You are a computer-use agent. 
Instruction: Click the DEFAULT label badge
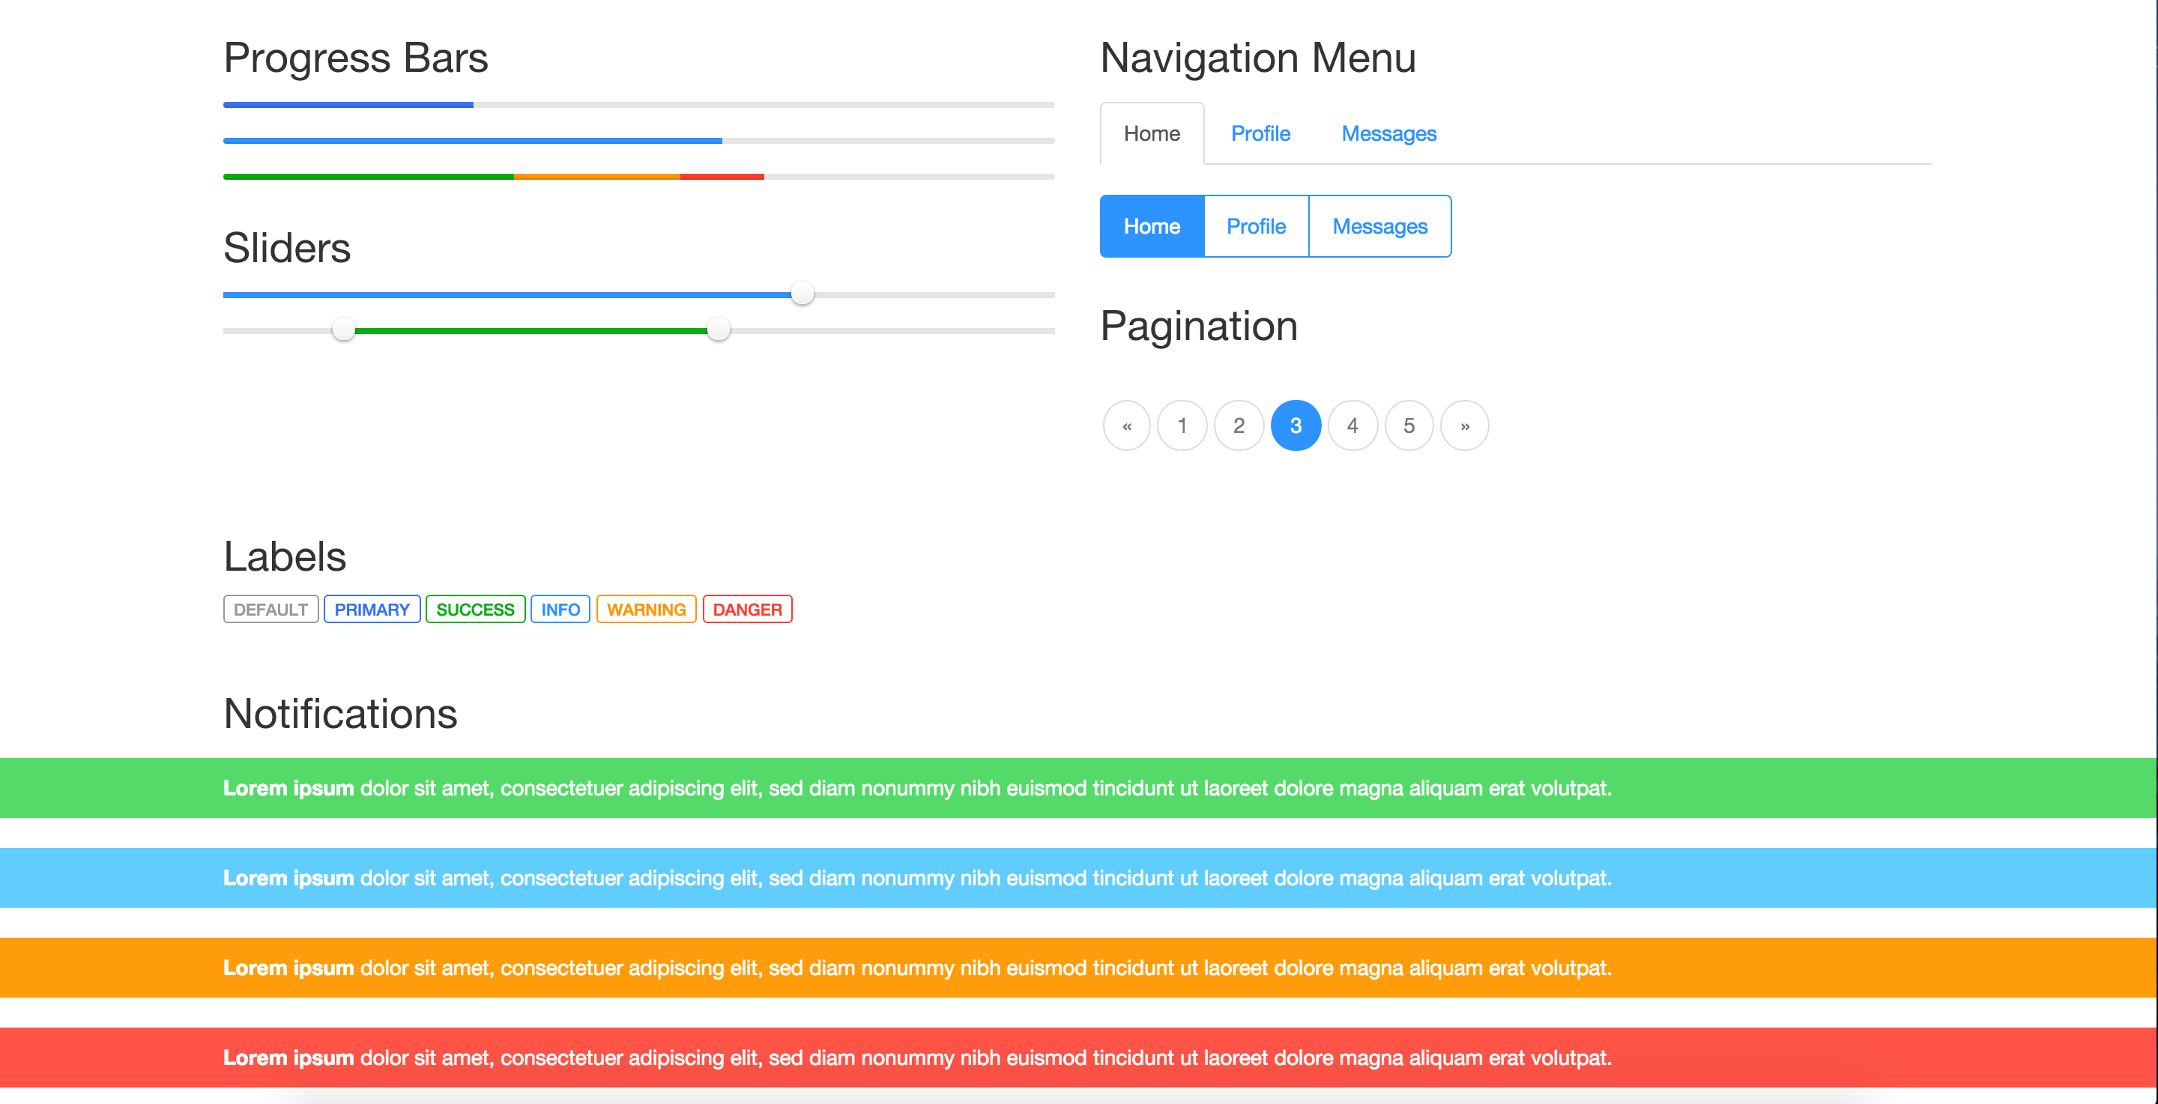tap(270, 609)
